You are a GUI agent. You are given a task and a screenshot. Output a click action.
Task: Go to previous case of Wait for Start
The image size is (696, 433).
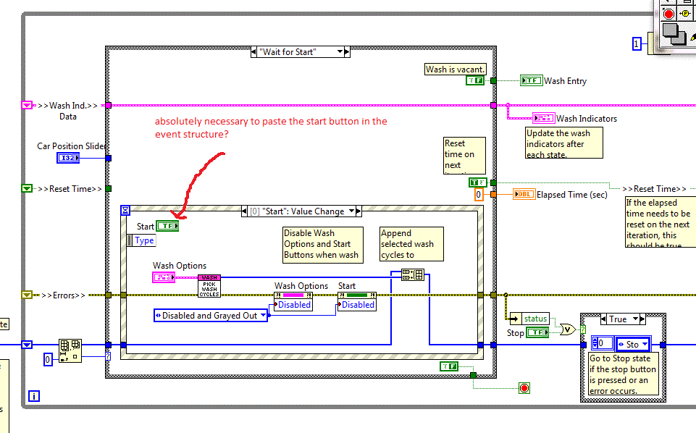[x=253, y=52]
